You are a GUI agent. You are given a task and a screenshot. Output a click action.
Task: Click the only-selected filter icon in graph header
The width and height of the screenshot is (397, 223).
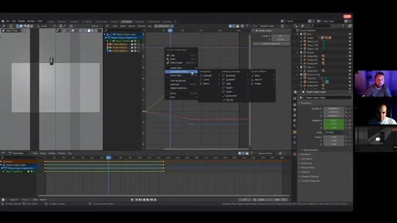230,26
